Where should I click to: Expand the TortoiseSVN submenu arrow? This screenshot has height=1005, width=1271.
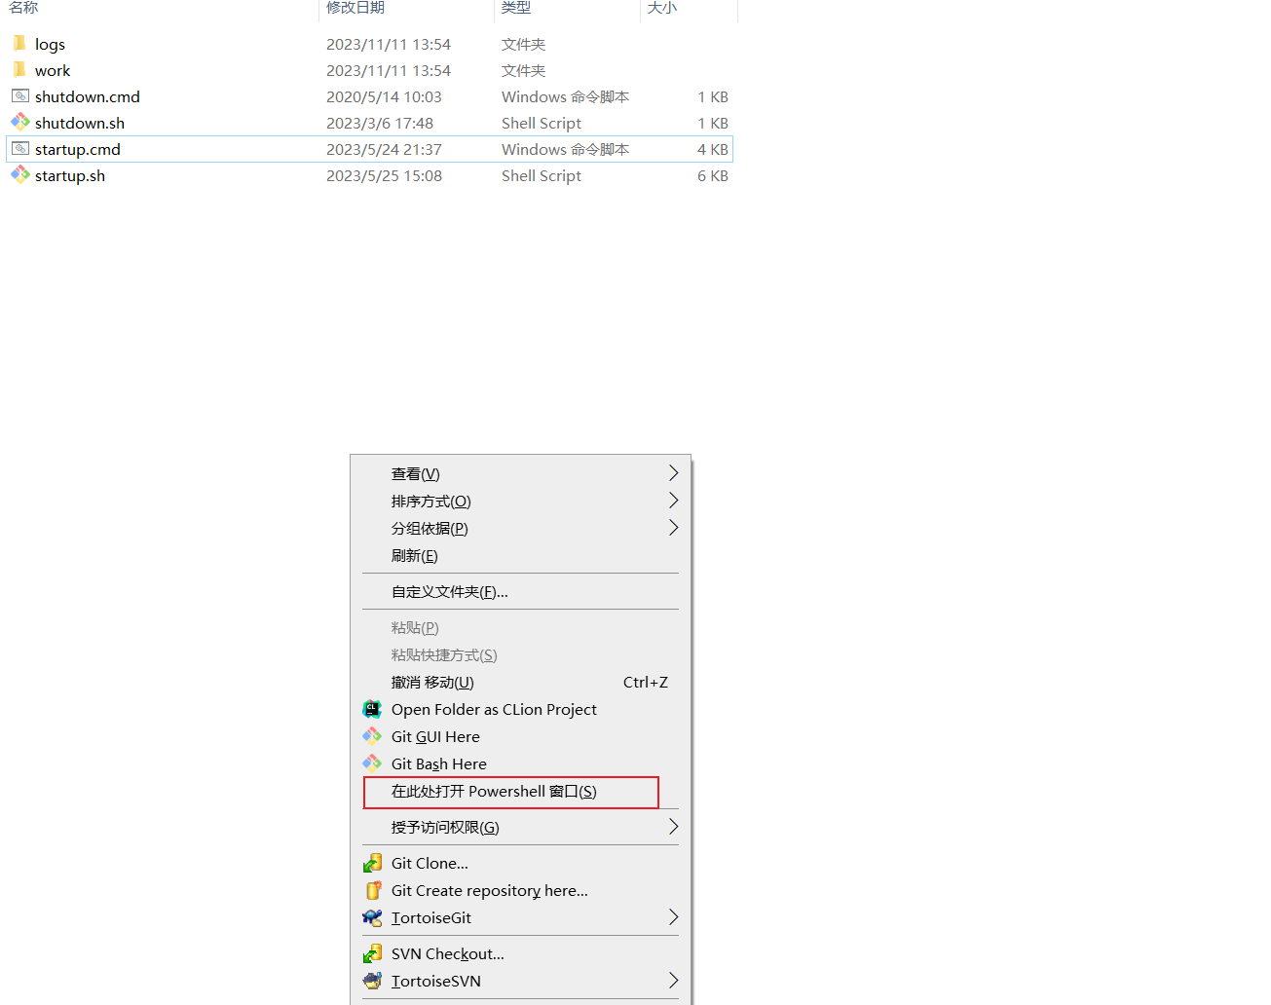point(673,981)
